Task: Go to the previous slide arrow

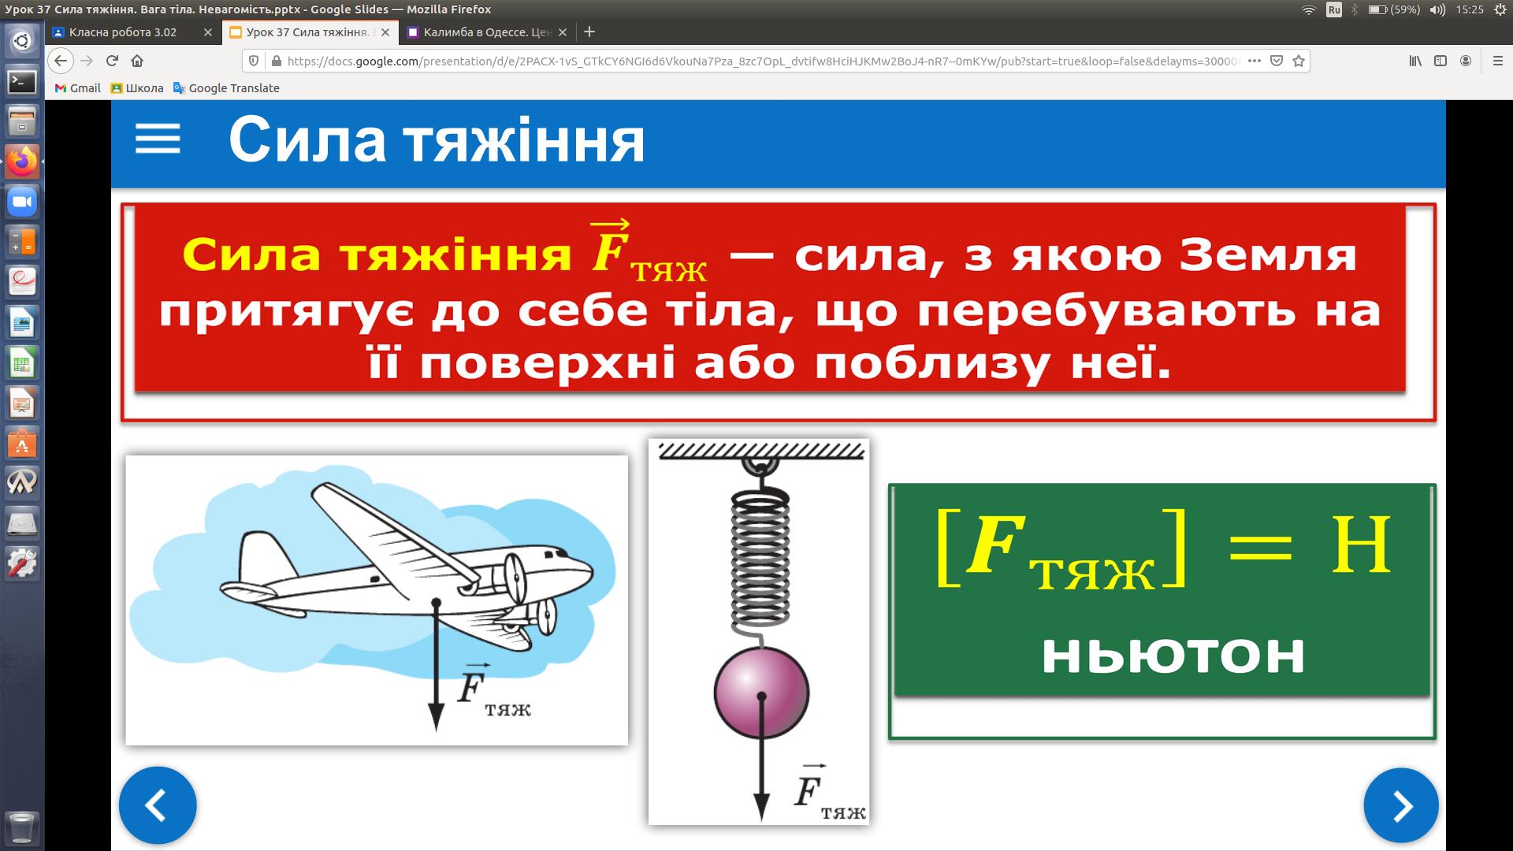Action: (x=158, y=805)
